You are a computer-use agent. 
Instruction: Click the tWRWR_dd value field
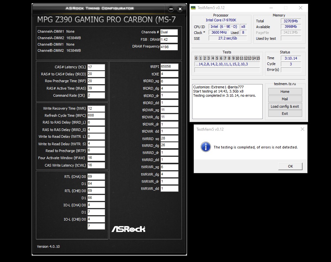click(x=169, y=189)
